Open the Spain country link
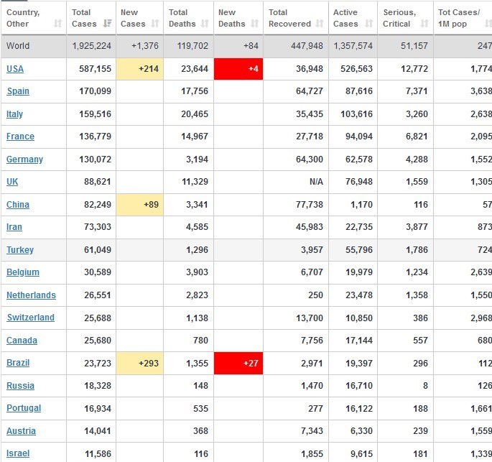The height and width of the screenshot is (462, 492). (18, 91)
